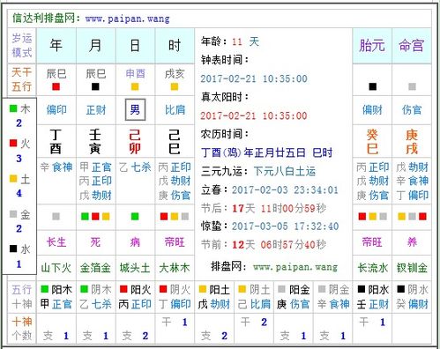The height and width of the screenshot is (349, 440).
Task: Click the gray 金 legend swatch
Action: tap(13, 213)
